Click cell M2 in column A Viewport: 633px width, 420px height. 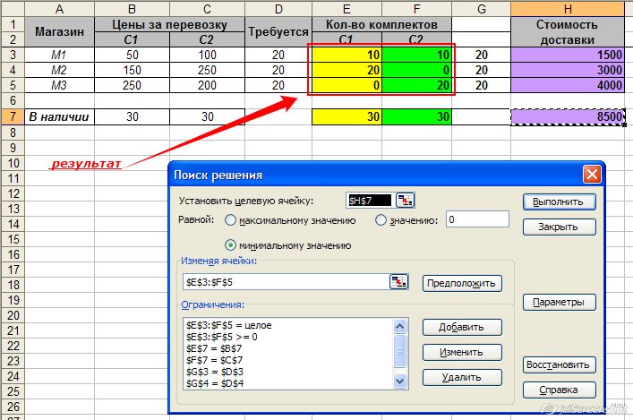(x=60, y=70)
